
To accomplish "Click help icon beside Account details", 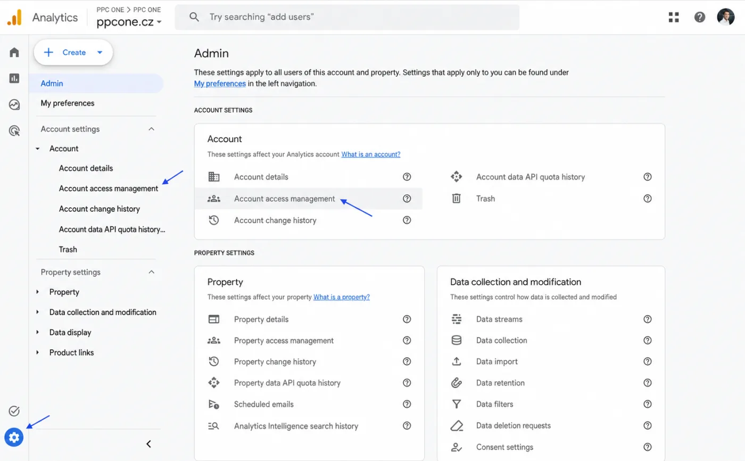I will point(407,177).
